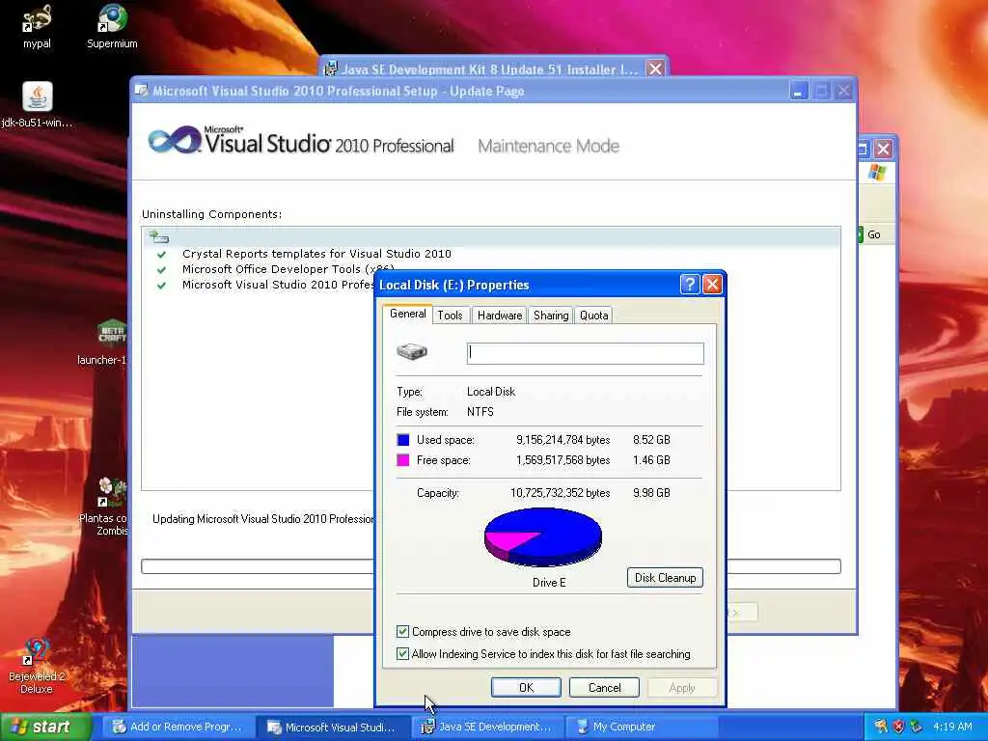The width and height of the screenshot is (988, 741).
Task: Click OK in Local Disk Properties
Action: 526,687
